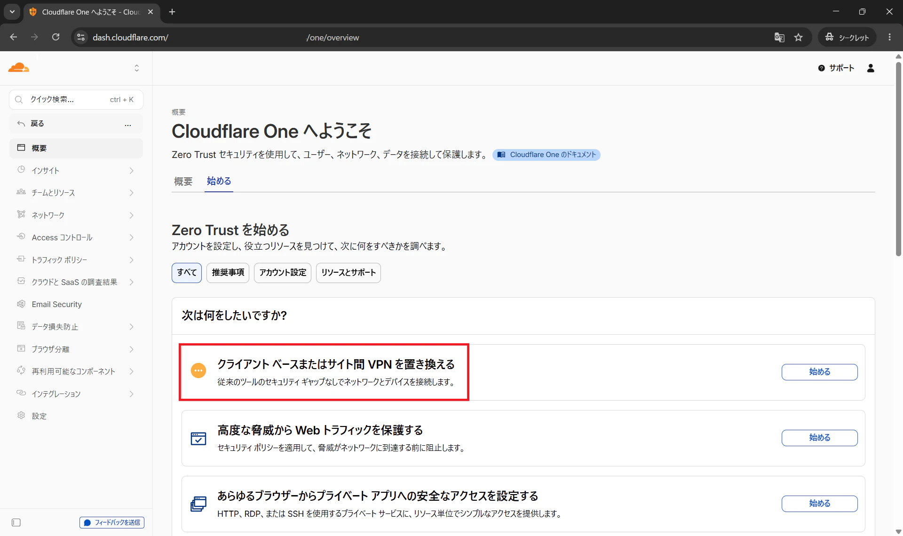The width and height of the screenshot is (903, 536).
Task: Click the page vertical scrollbar thumb
Action: (x=898, y=159)
